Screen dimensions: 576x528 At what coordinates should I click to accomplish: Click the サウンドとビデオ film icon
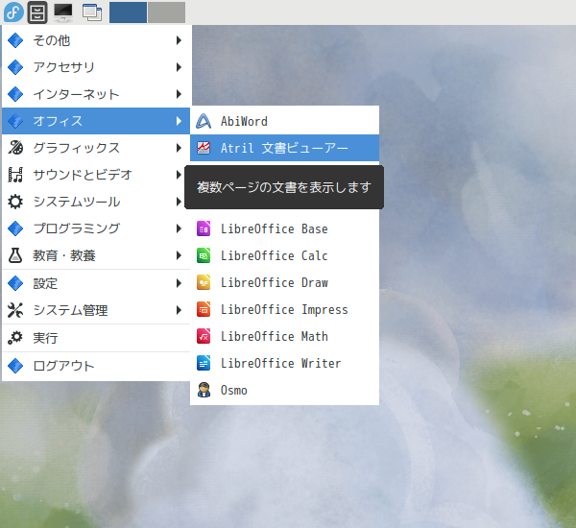[15, 175]
